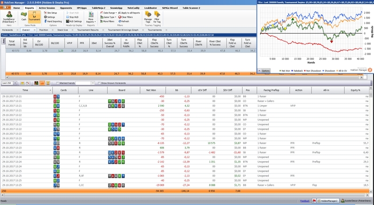Open the Last 250 hands dropdown
Viewport: 374px width, 205px height.
[x=15, y=83]
